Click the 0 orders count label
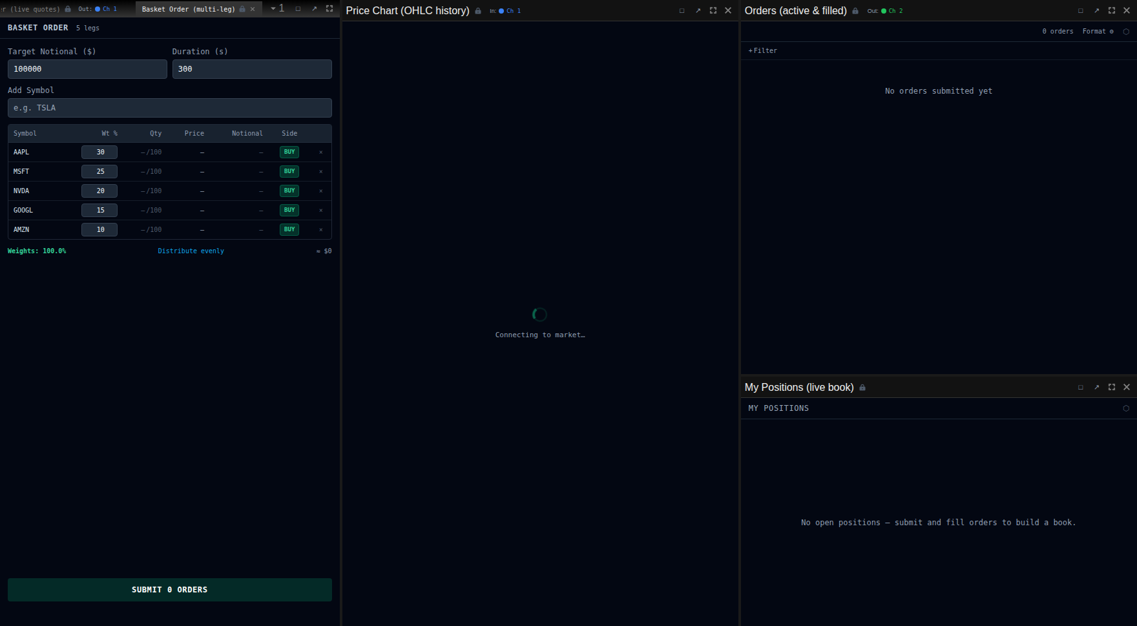The image size is (1137, 626). pos(1058,31)
